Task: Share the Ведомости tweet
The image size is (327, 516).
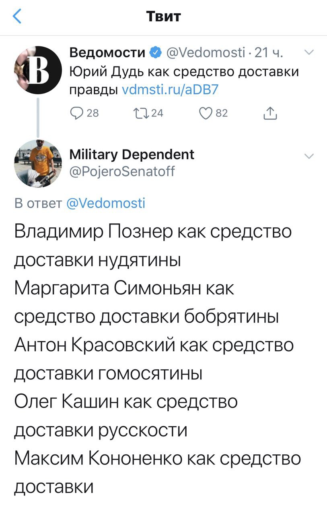Action: coord(270,114)
